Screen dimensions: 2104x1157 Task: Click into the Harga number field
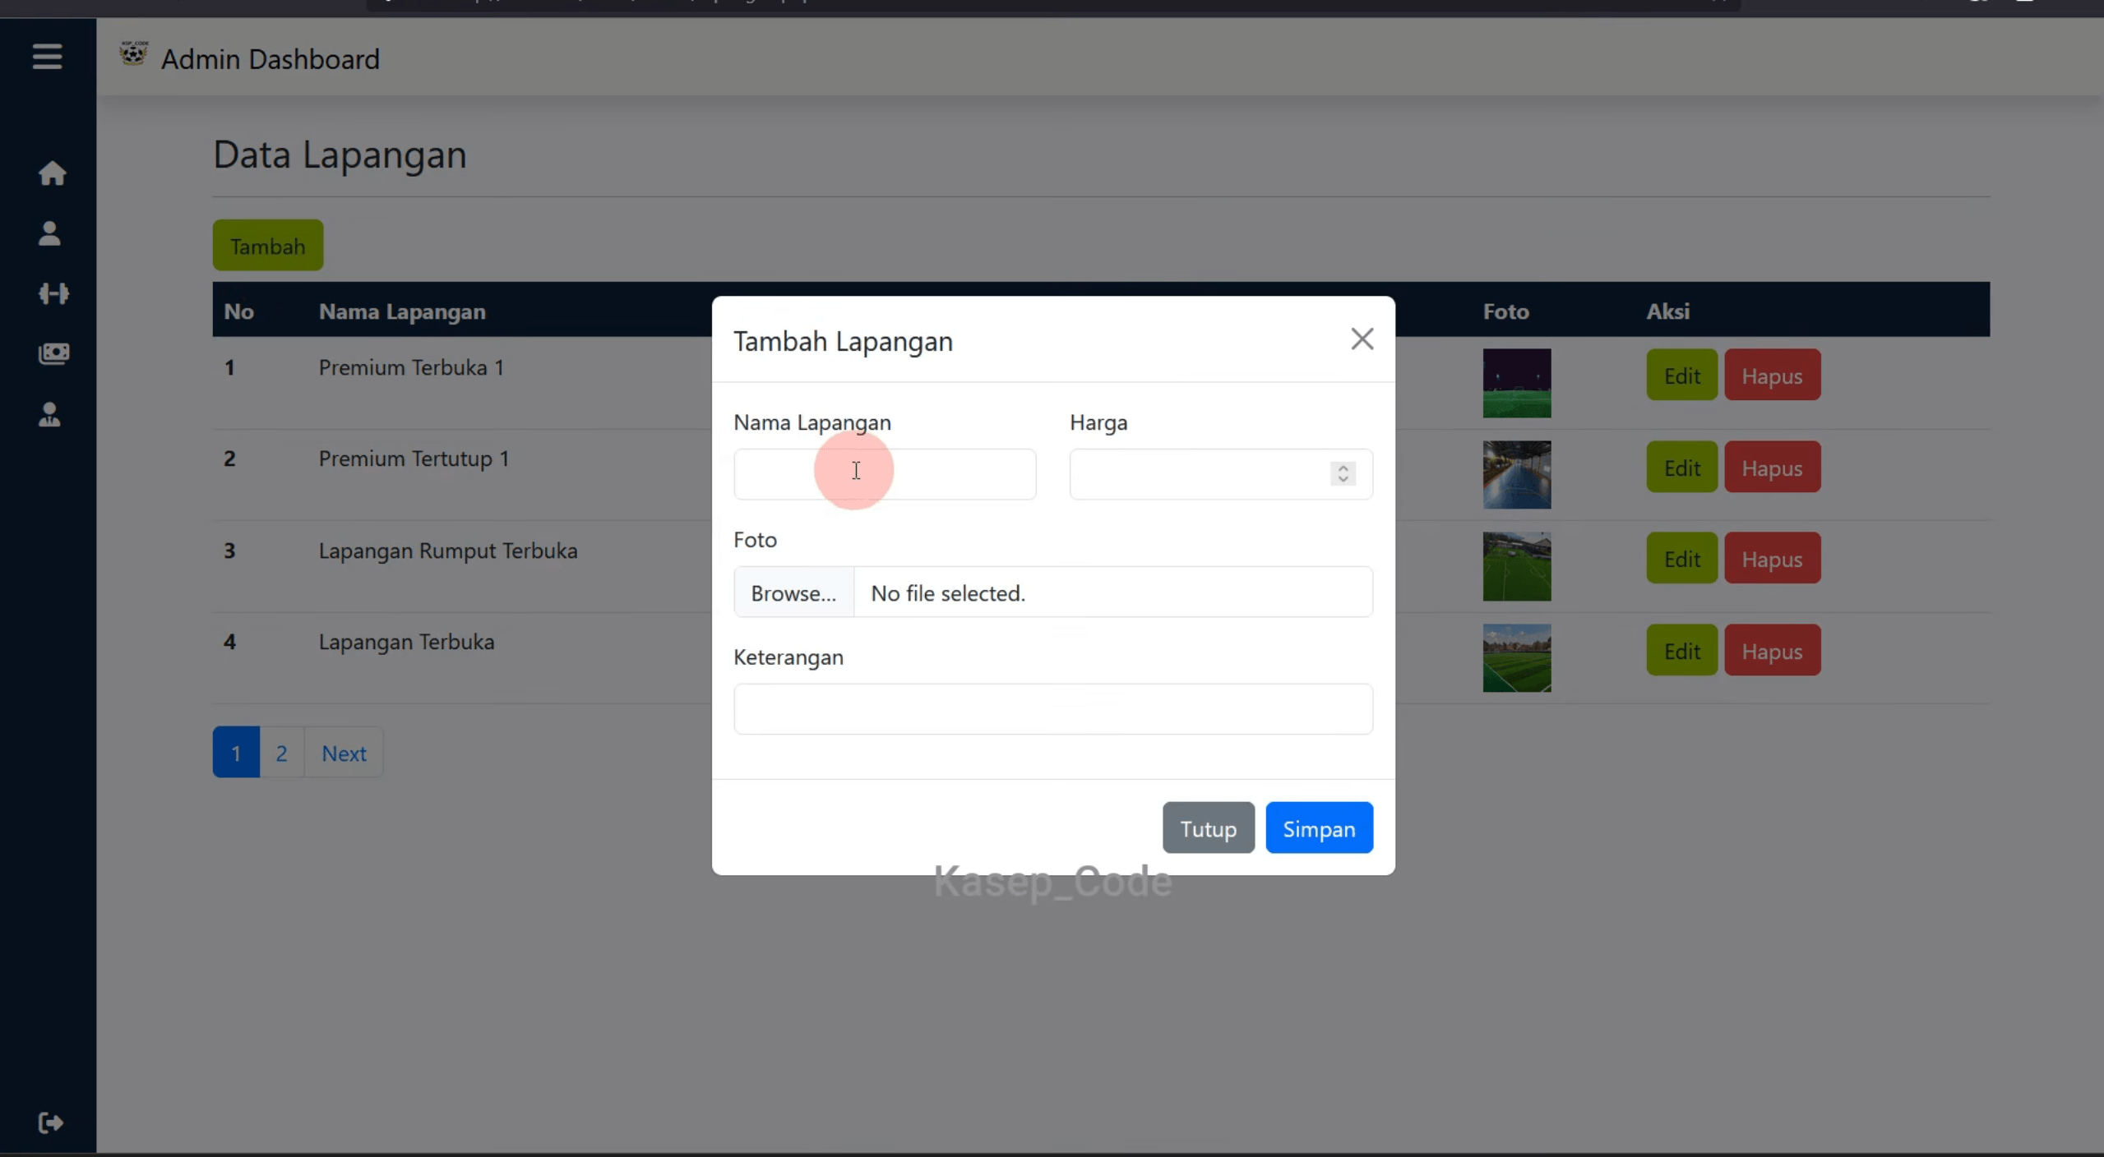[x=1220, y=474]
